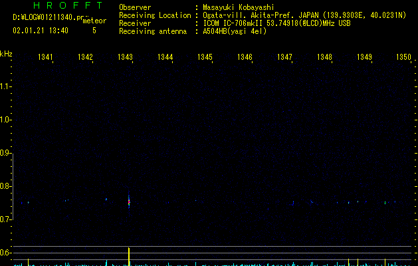
Task: Click the meteor label
Action: click(x=94, y=21)
